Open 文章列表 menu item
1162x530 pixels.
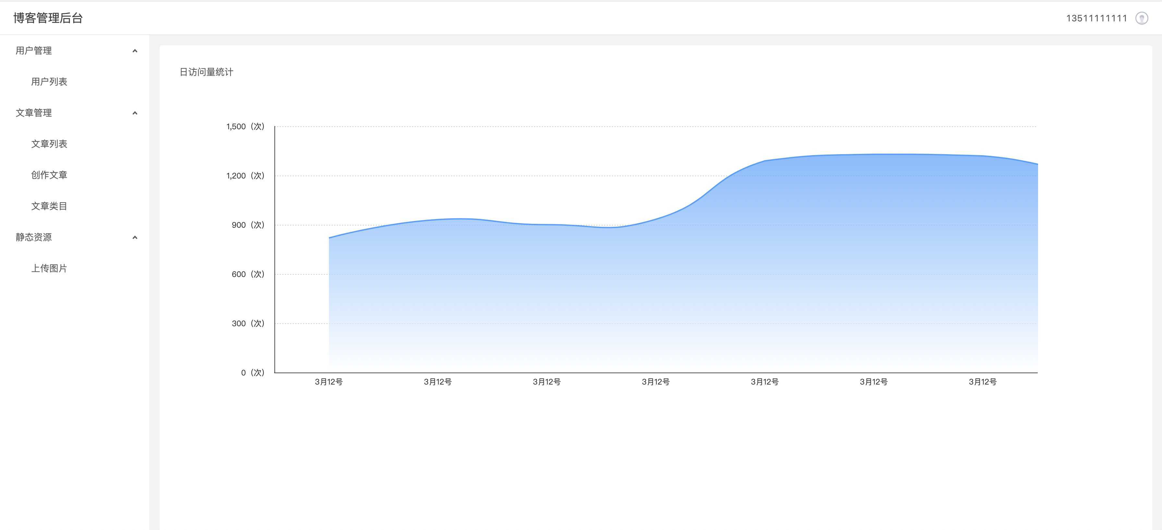[74, 144]
